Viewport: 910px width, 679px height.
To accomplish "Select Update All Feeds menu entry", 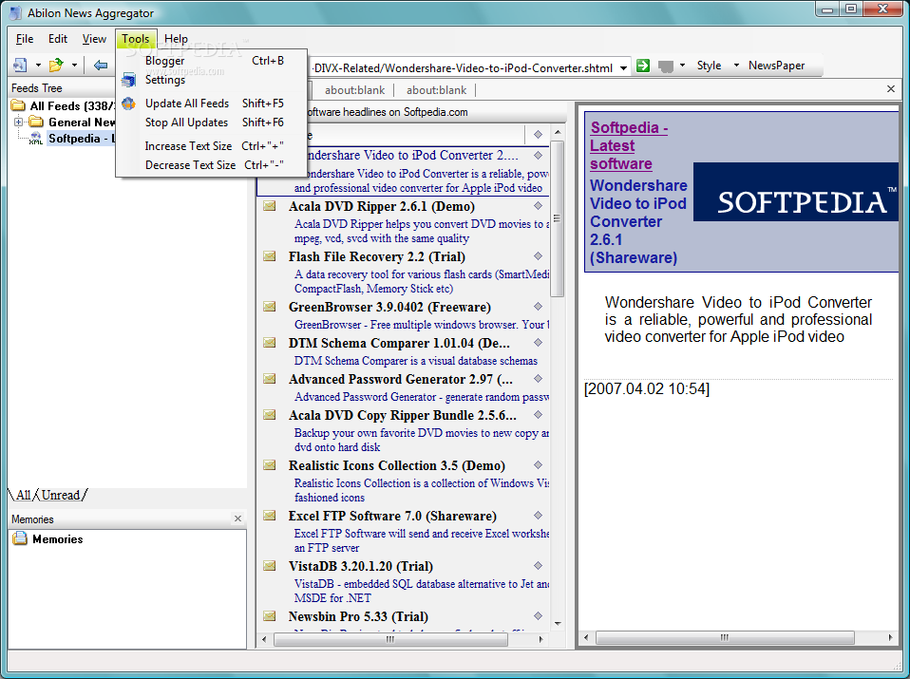I will pyautogui.click(x=211, y=104).
